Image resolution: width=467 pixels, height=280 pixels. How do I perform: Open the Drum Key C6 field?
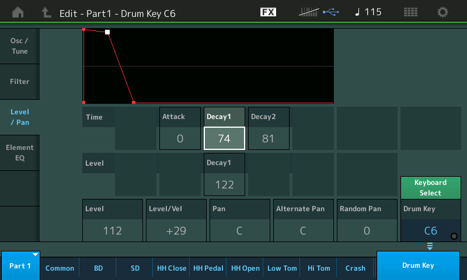430,230
